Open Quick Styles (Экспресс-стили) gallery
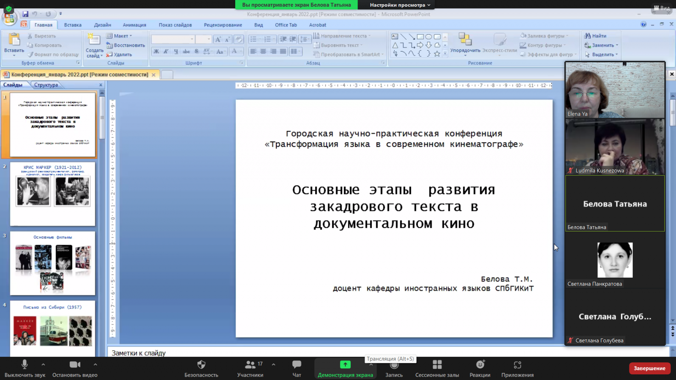 (499, 43)
